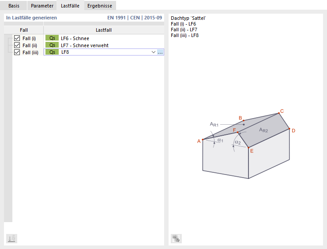
Task: Click the 'In Lastfälle generieren' heading
Action: 31,18
